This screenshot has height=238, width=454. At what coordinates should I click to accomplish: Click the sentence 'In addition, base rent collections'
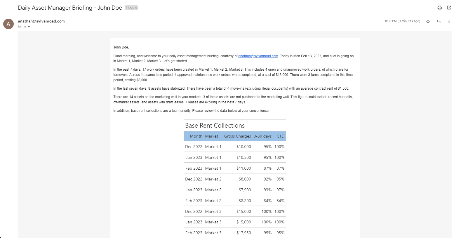191,111
